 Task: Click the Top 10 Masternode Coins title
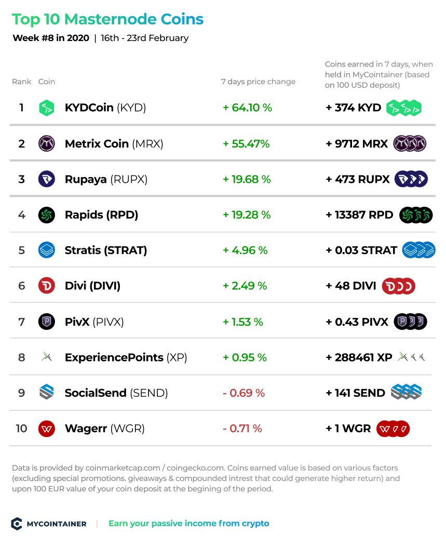(x=107, y=20)
